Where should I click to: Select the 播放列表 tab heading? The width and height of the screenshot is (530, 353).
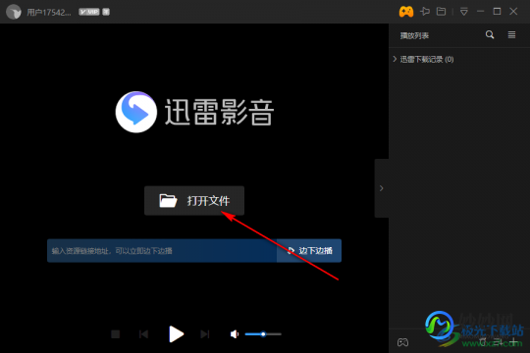click(414, 36)
